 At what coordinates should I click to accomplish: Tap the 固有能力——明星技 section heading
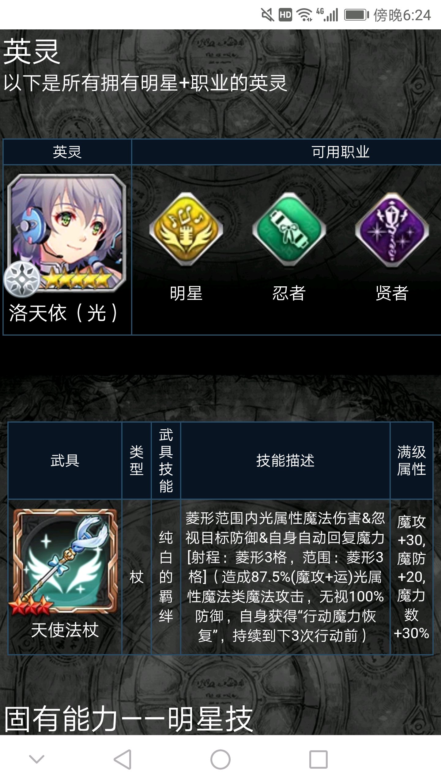pyautogui.click(x=129, y=719)
